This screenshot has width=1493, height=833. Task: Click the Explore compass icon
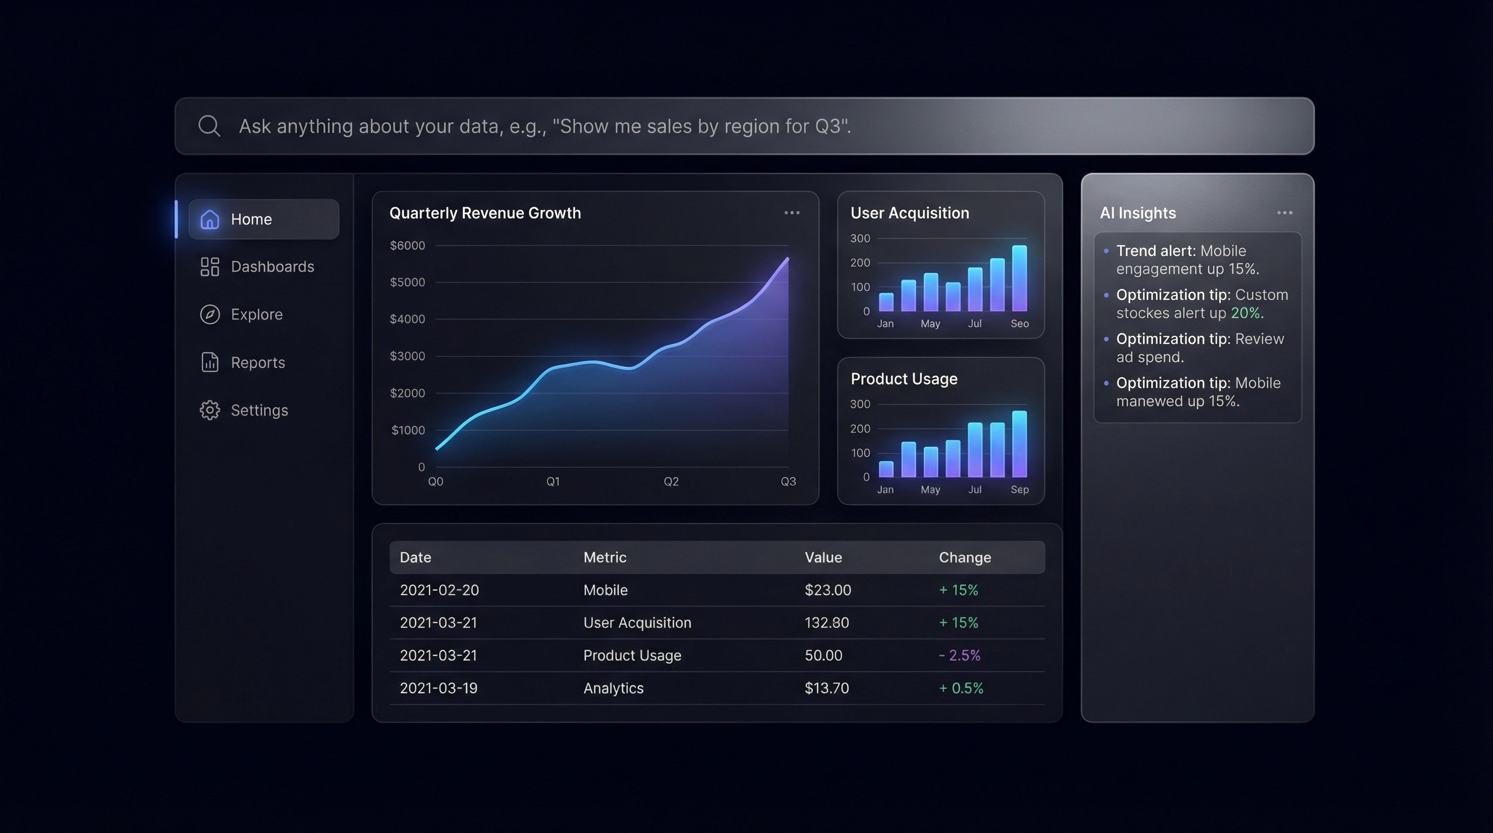point(209,315)
